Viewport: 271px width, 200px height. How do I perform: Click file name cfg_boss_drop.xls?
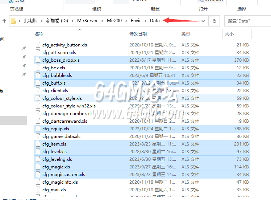click(x=61, y=60)
